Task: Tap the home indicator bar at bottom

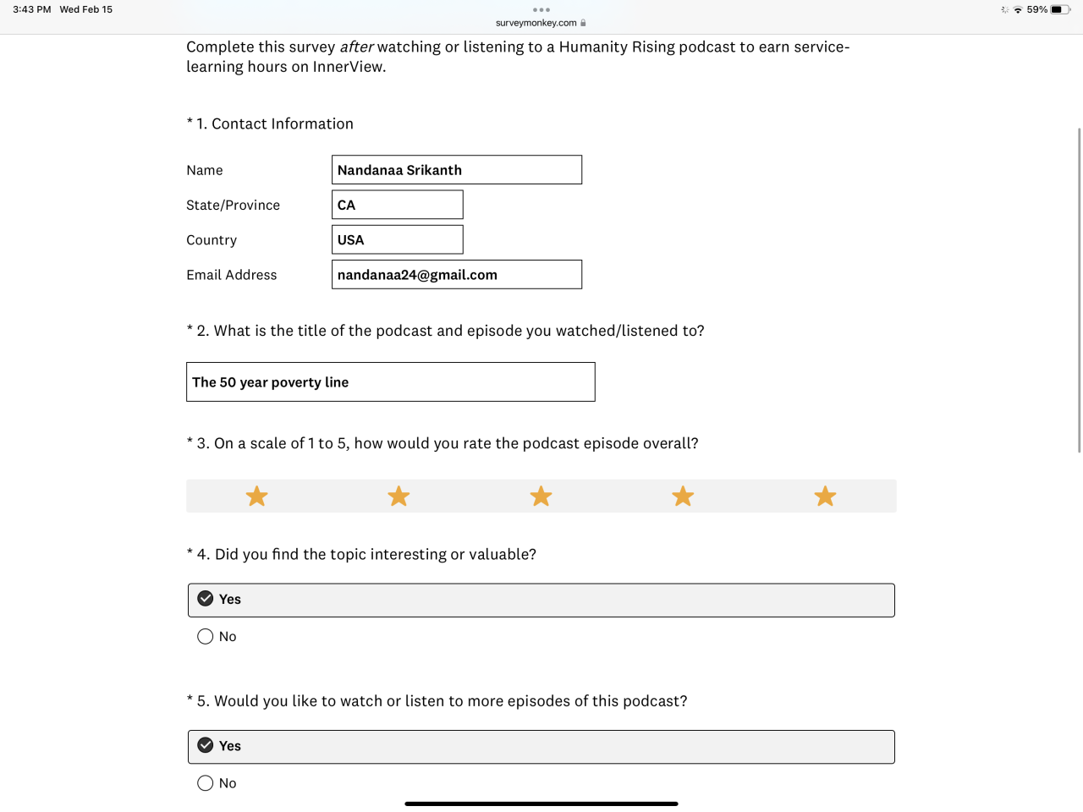Action: pos(541,804)
